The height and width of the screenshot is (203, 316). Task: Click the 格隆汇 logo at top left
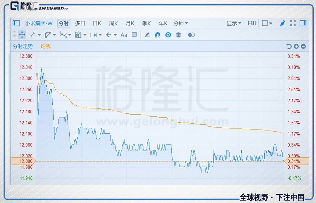point(24,6)
